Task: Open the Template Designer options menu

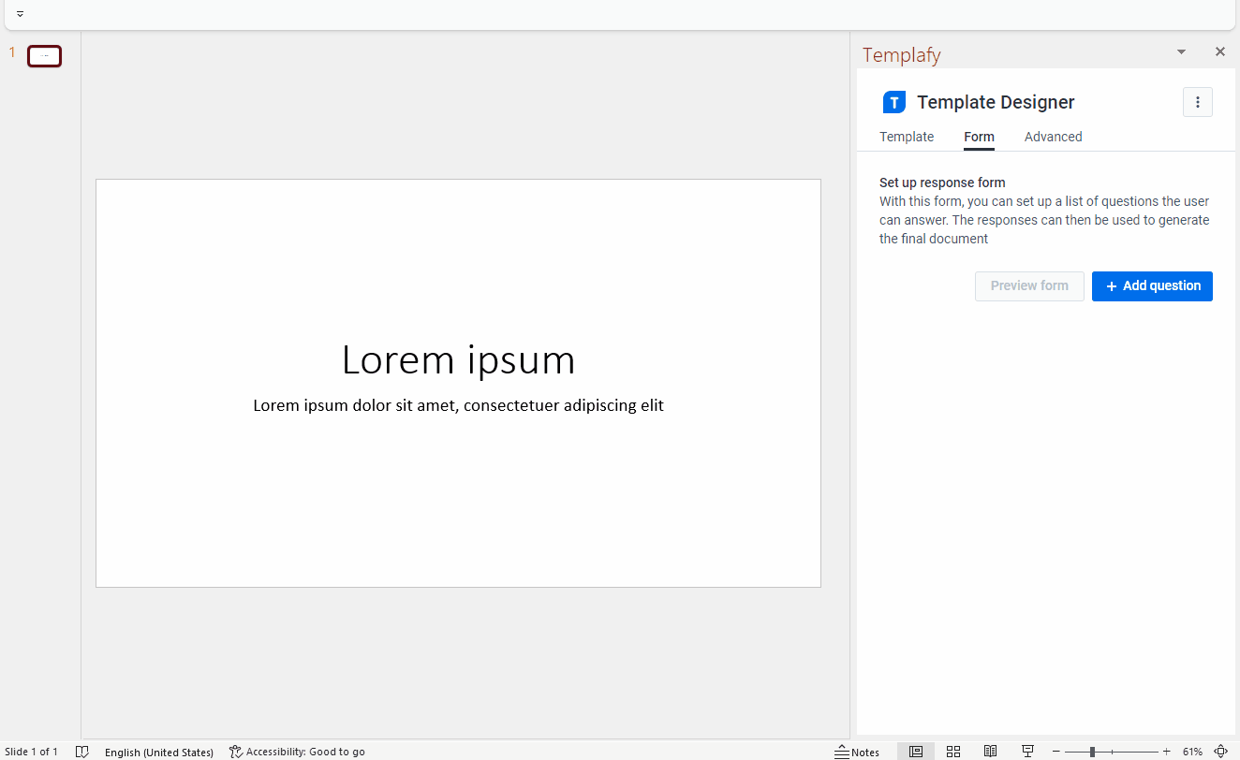Action: click(x=1197, y=102)
